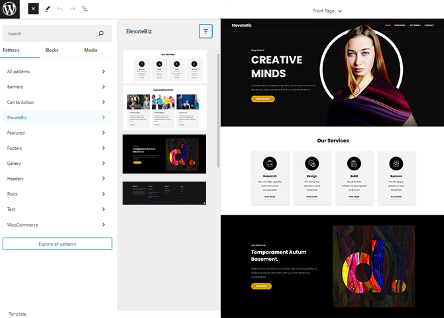Screen dimensions: 444x318
Task: Click the WordPress logo icon
Action: coord(11,9)
